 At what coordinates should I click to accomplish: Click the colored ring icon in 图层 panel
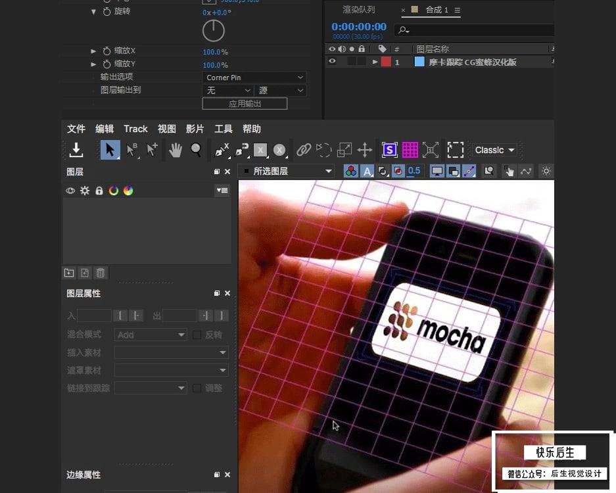coord(114,191)
